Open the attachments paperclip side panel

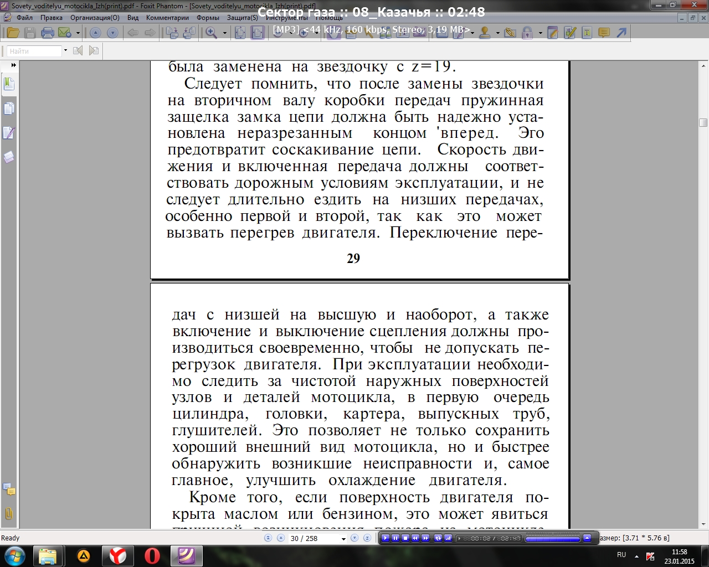(9, 513)
